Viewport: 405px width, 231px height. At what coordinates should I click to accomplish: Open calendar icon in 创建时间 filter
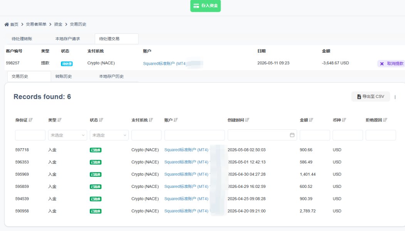pyautogui.click(x=292, y=135)
